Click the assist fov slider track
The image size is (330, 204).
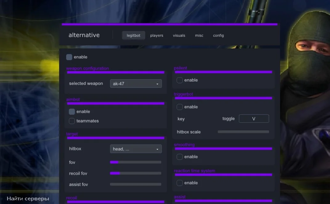(136, 184)
